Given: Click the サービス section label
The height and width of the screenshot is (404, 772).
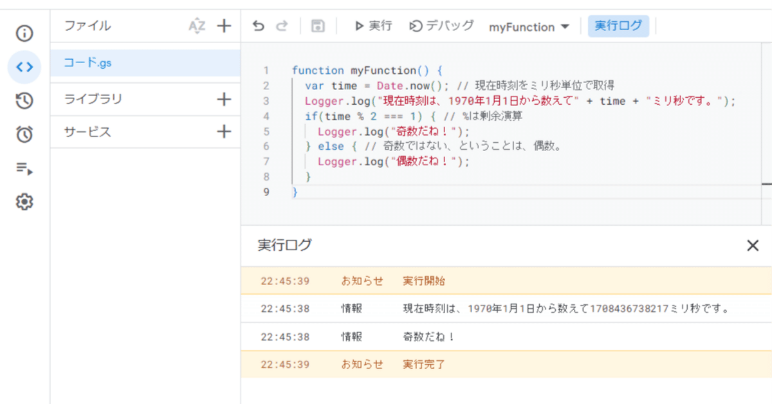Looking at the screenshot, I should (87, 132).
